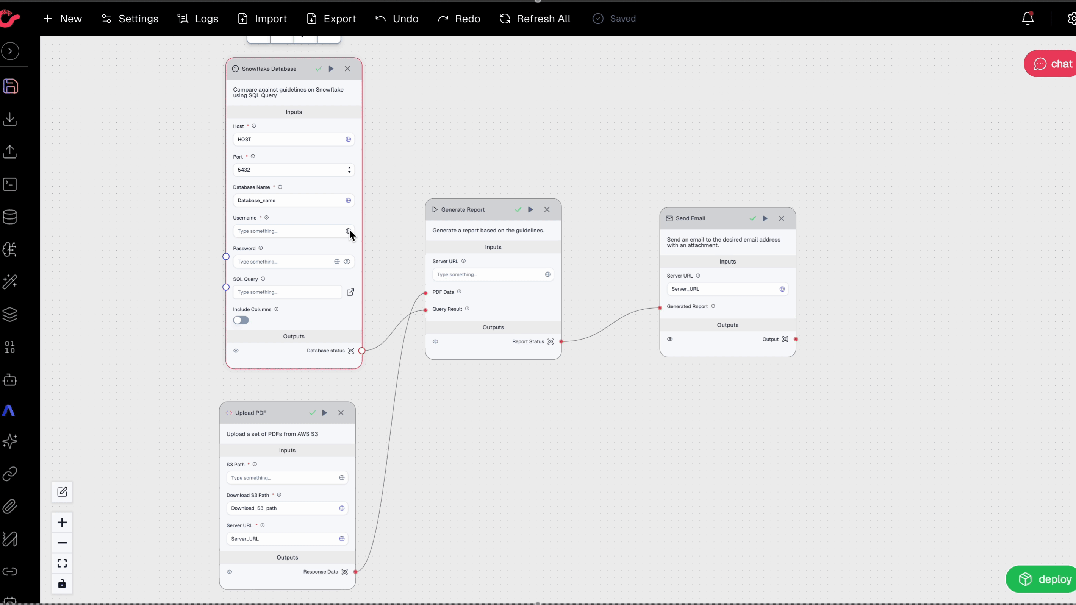Click globe icon in Generate Report Server URL
The height and width of the screenshot is (605, 1076).
click(x=547, y=275)
